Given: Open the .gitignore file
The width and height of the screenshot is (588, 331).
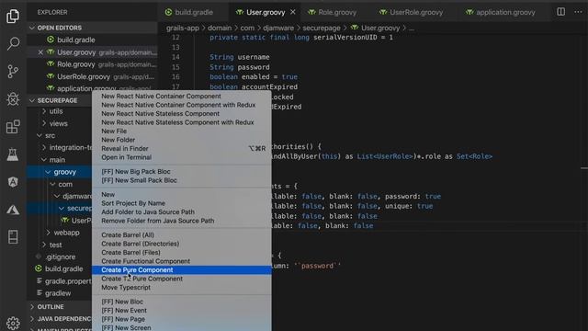Looking at the screenshot, I should point(60,257).
